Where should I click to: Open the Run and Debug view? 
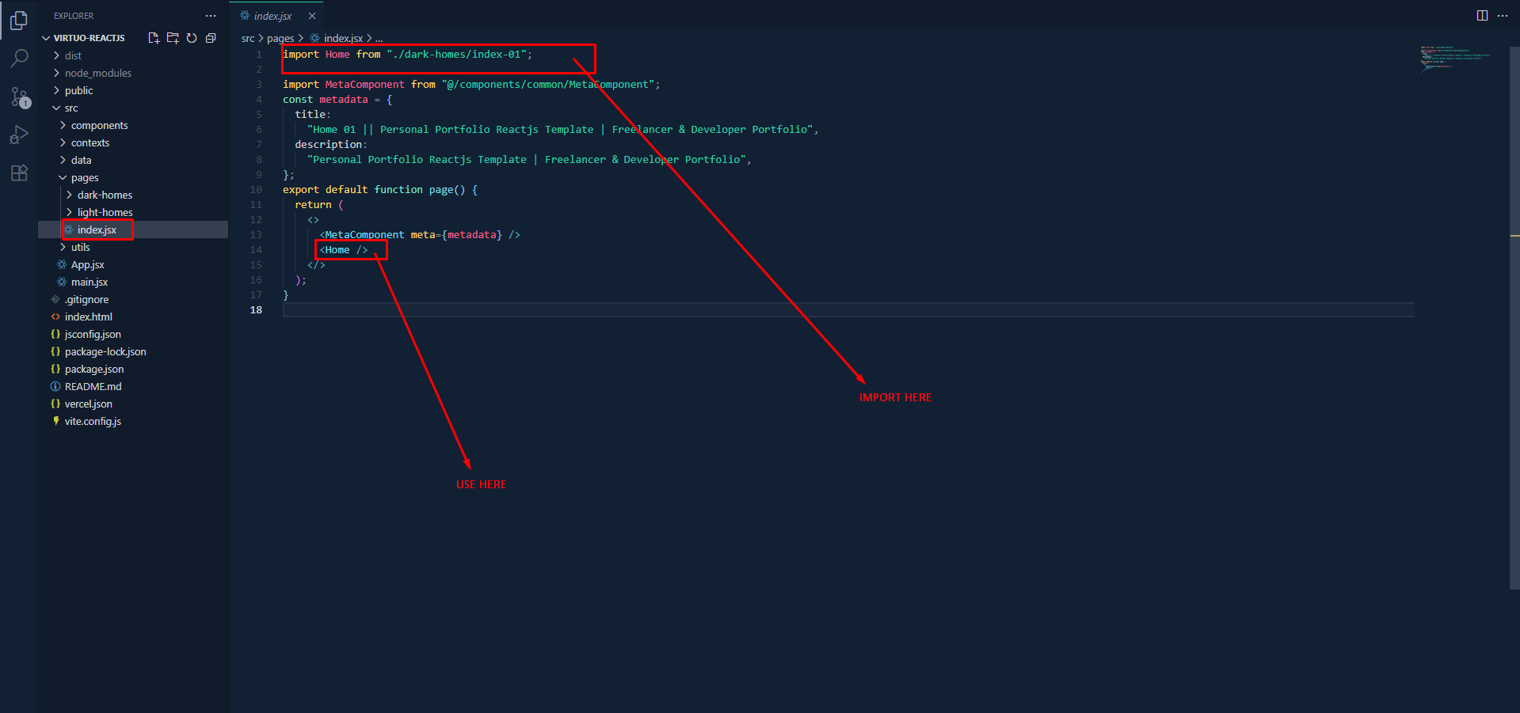(x=19, y=135)
